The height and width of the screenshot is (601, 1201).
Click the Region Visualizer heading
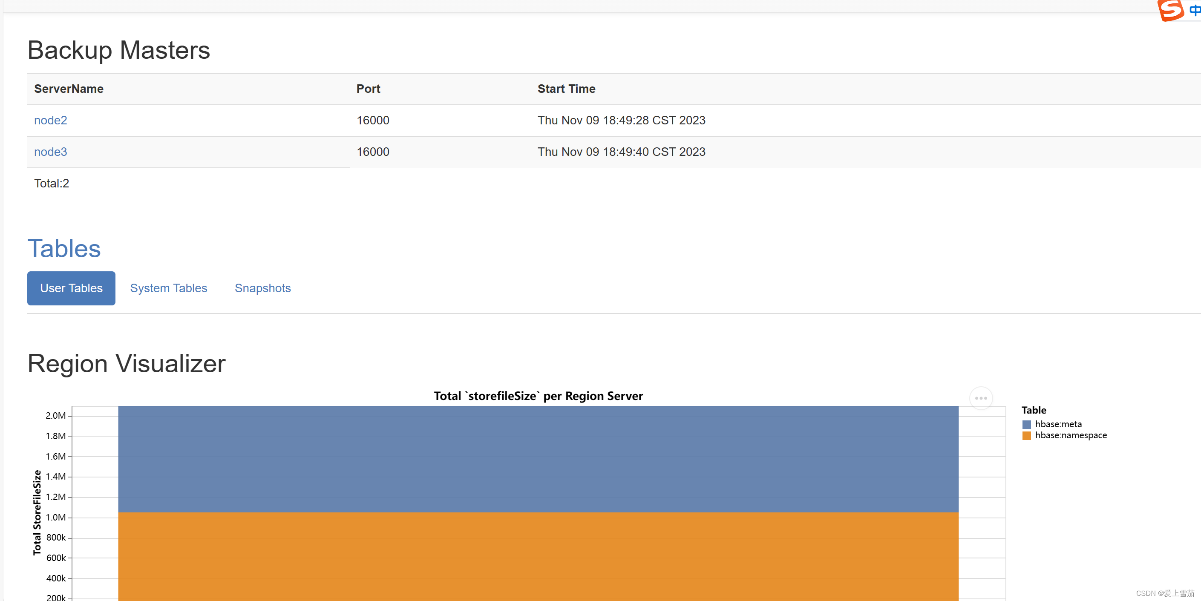tap(127, 364)
